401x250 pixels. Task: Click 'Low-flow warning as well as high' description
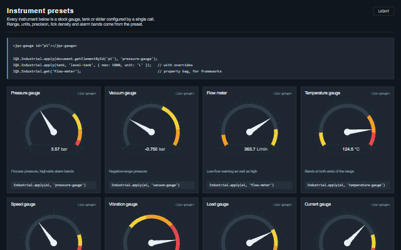232,171
